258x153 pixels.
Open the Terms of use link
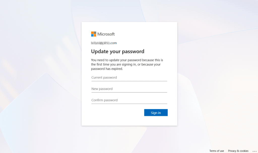click(x=216, y=151)
